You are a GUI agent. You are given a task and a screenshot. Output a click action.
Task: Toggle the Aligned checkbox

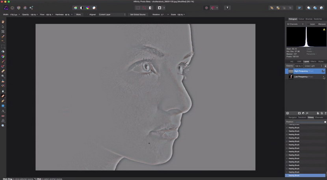[88, 15]
